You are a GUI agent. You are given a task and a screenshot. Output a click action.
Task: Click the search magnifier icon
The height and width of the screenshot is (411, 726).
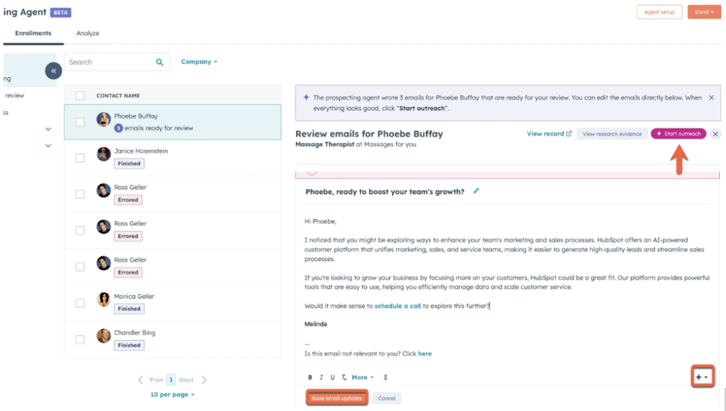(x=160, y=62)
